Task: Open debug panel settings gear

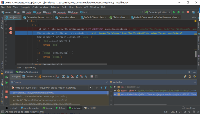Action: [x=190, y=72]
